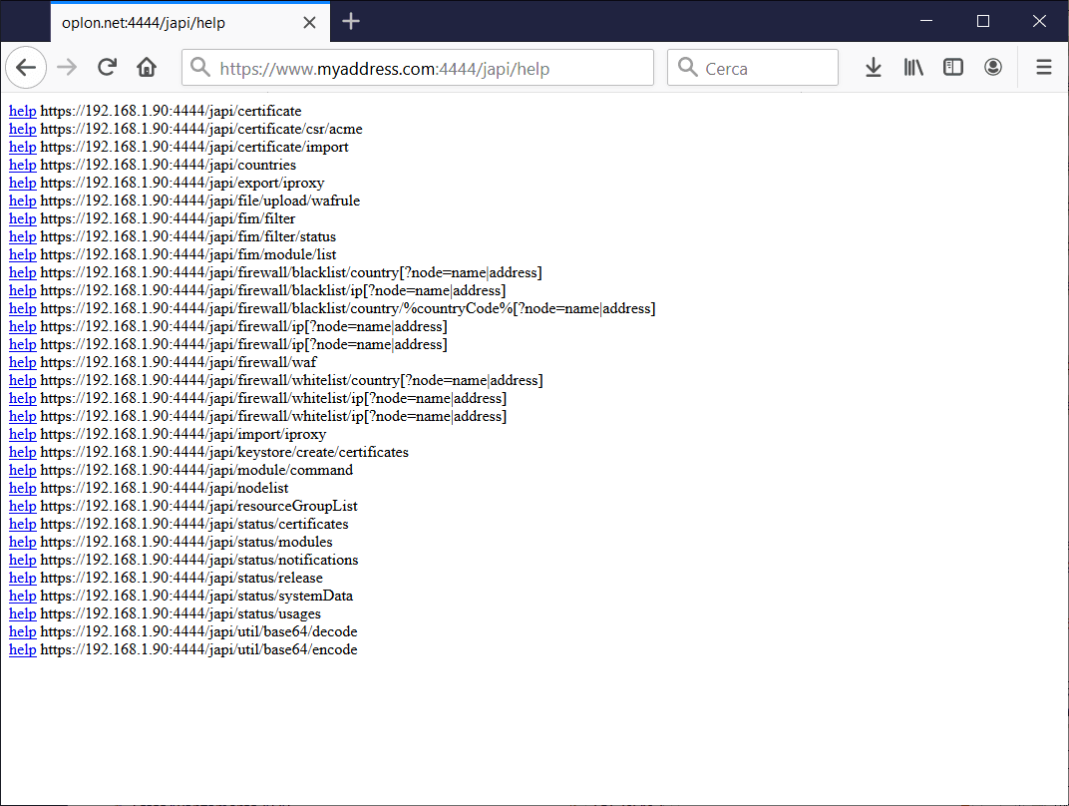Open the browser home page
This screenshot has width=1069, height=806.
(147, 67)
